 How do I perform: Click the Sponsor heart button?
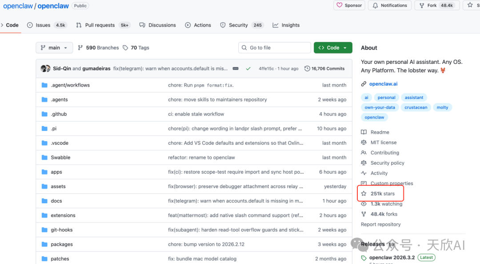(349, 5)
